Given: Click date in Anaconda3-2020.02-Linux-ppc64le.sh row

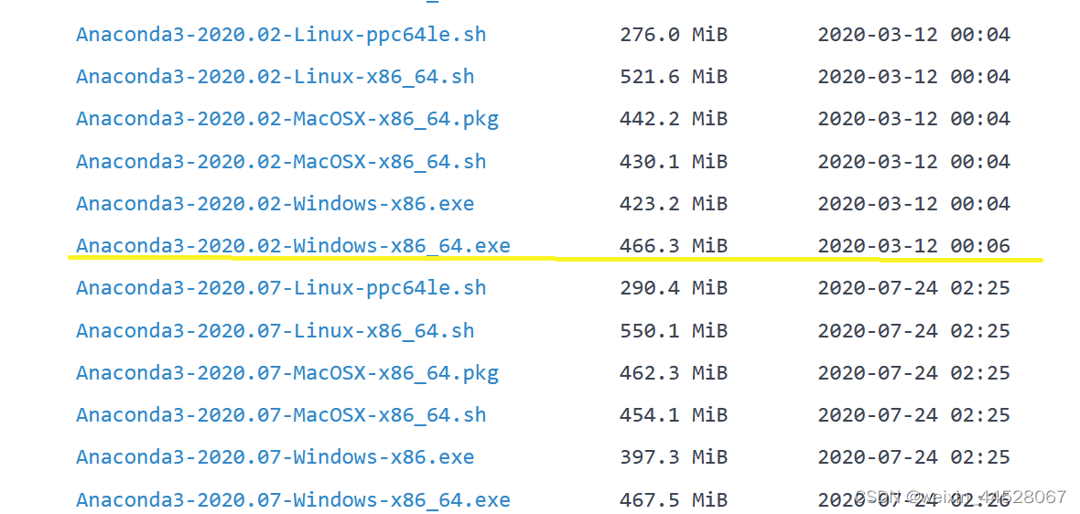Looking at the screenshot, I should coord(914,35).
